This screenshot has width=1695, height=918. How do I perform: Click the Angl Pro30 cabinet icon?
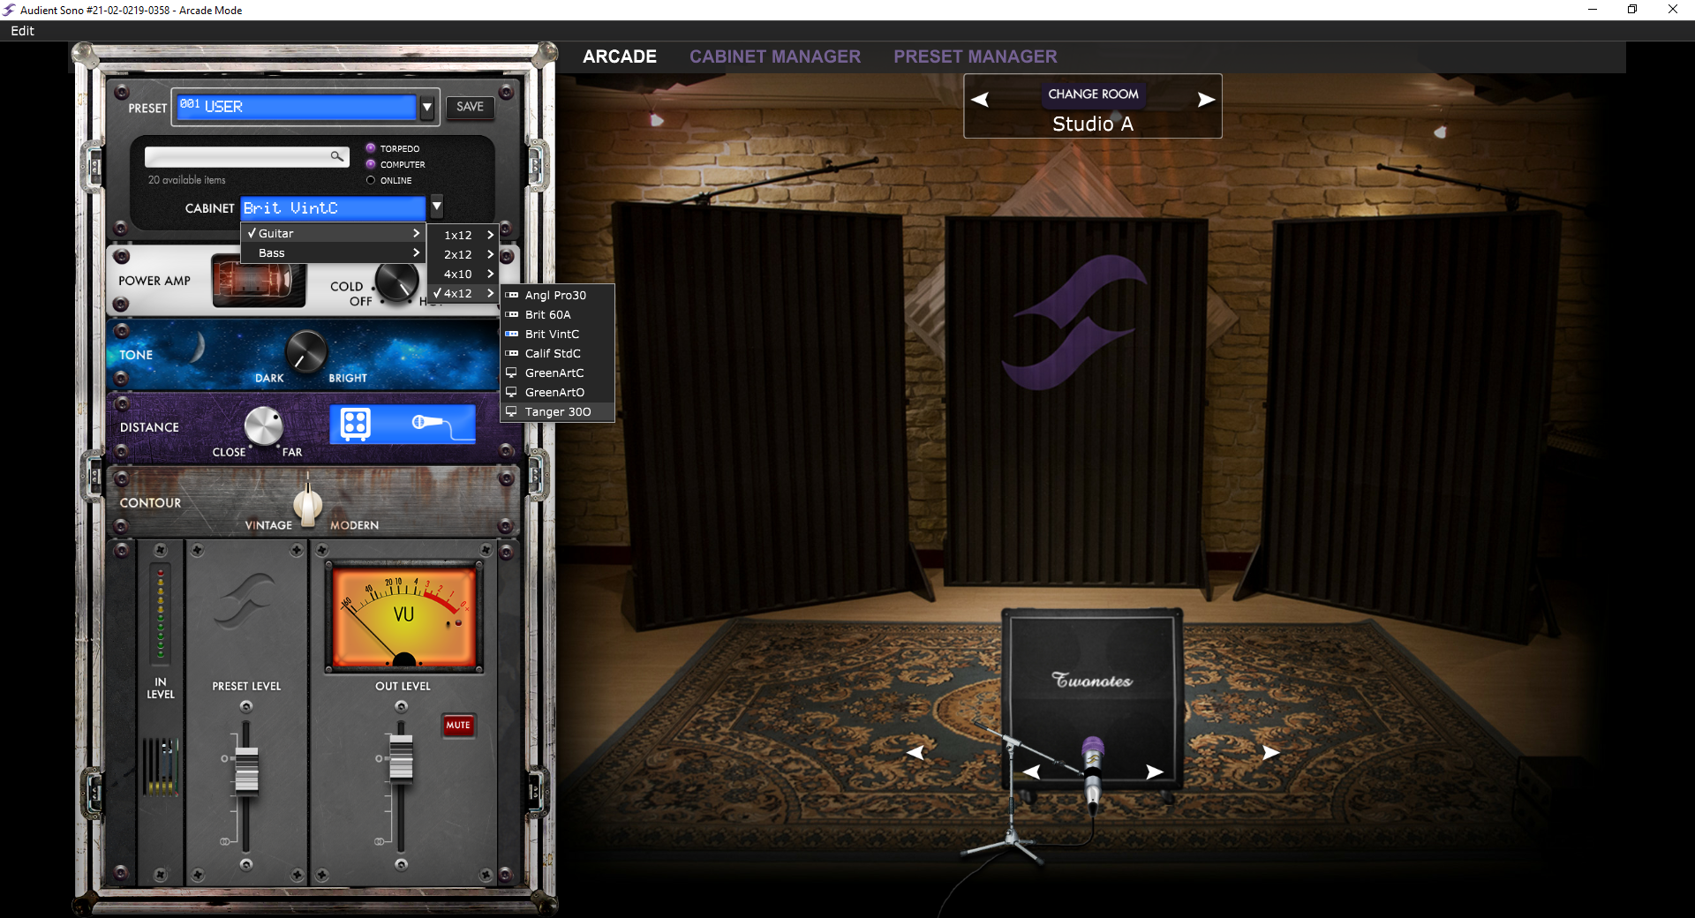(511, 295)
